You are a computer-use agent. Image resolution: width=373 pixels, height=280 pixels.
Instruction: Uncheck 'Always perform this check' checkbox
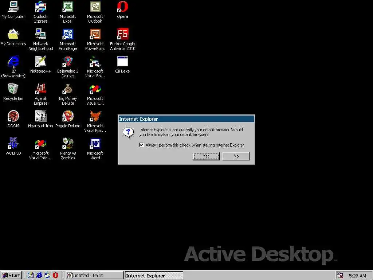(x=141, y=145)
